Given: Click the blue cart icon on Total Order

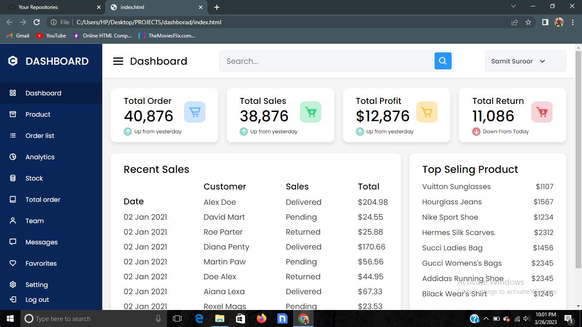Looking at the screenshot, I should (195, 112).
